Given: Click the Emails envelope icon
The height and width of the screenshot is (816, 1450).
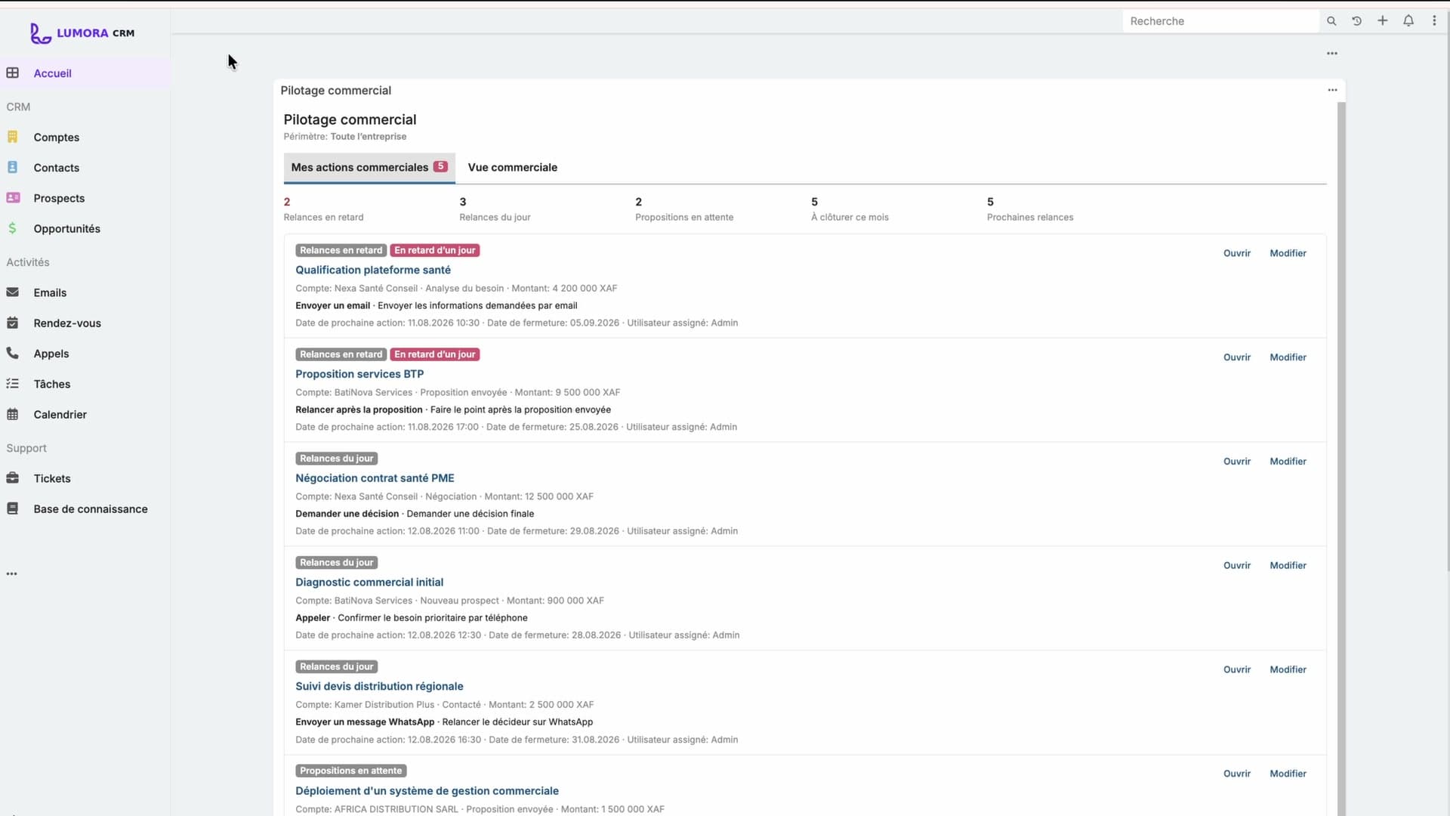Looking at the screenshot, I should click(x=13, y=292).
